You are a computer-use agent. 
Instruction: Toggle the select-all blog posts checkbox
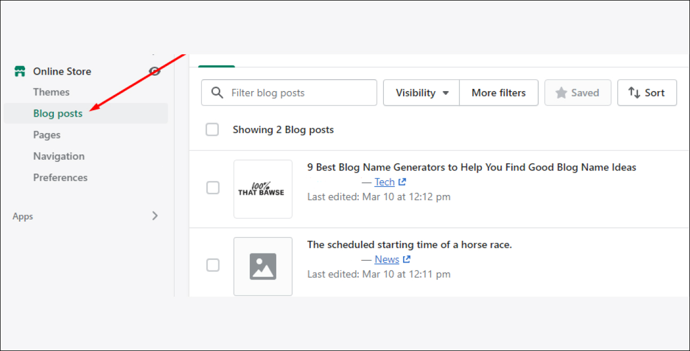tap(212, 129)
